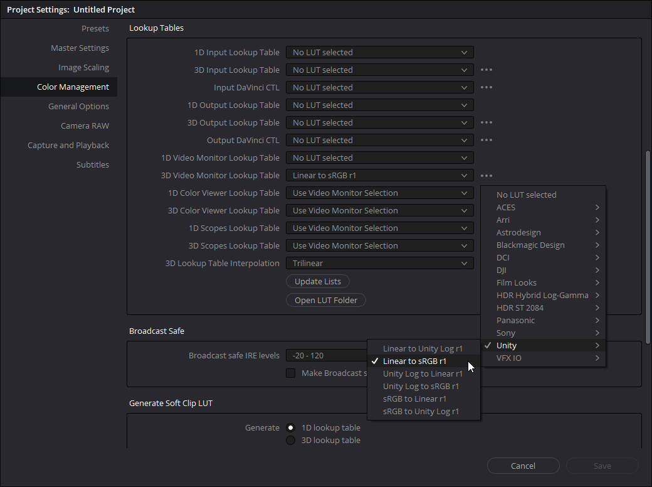Screen dimensions: 652x487
Task: Toggle the Make Broadcast safe checkbox
Action: [290, 373]
